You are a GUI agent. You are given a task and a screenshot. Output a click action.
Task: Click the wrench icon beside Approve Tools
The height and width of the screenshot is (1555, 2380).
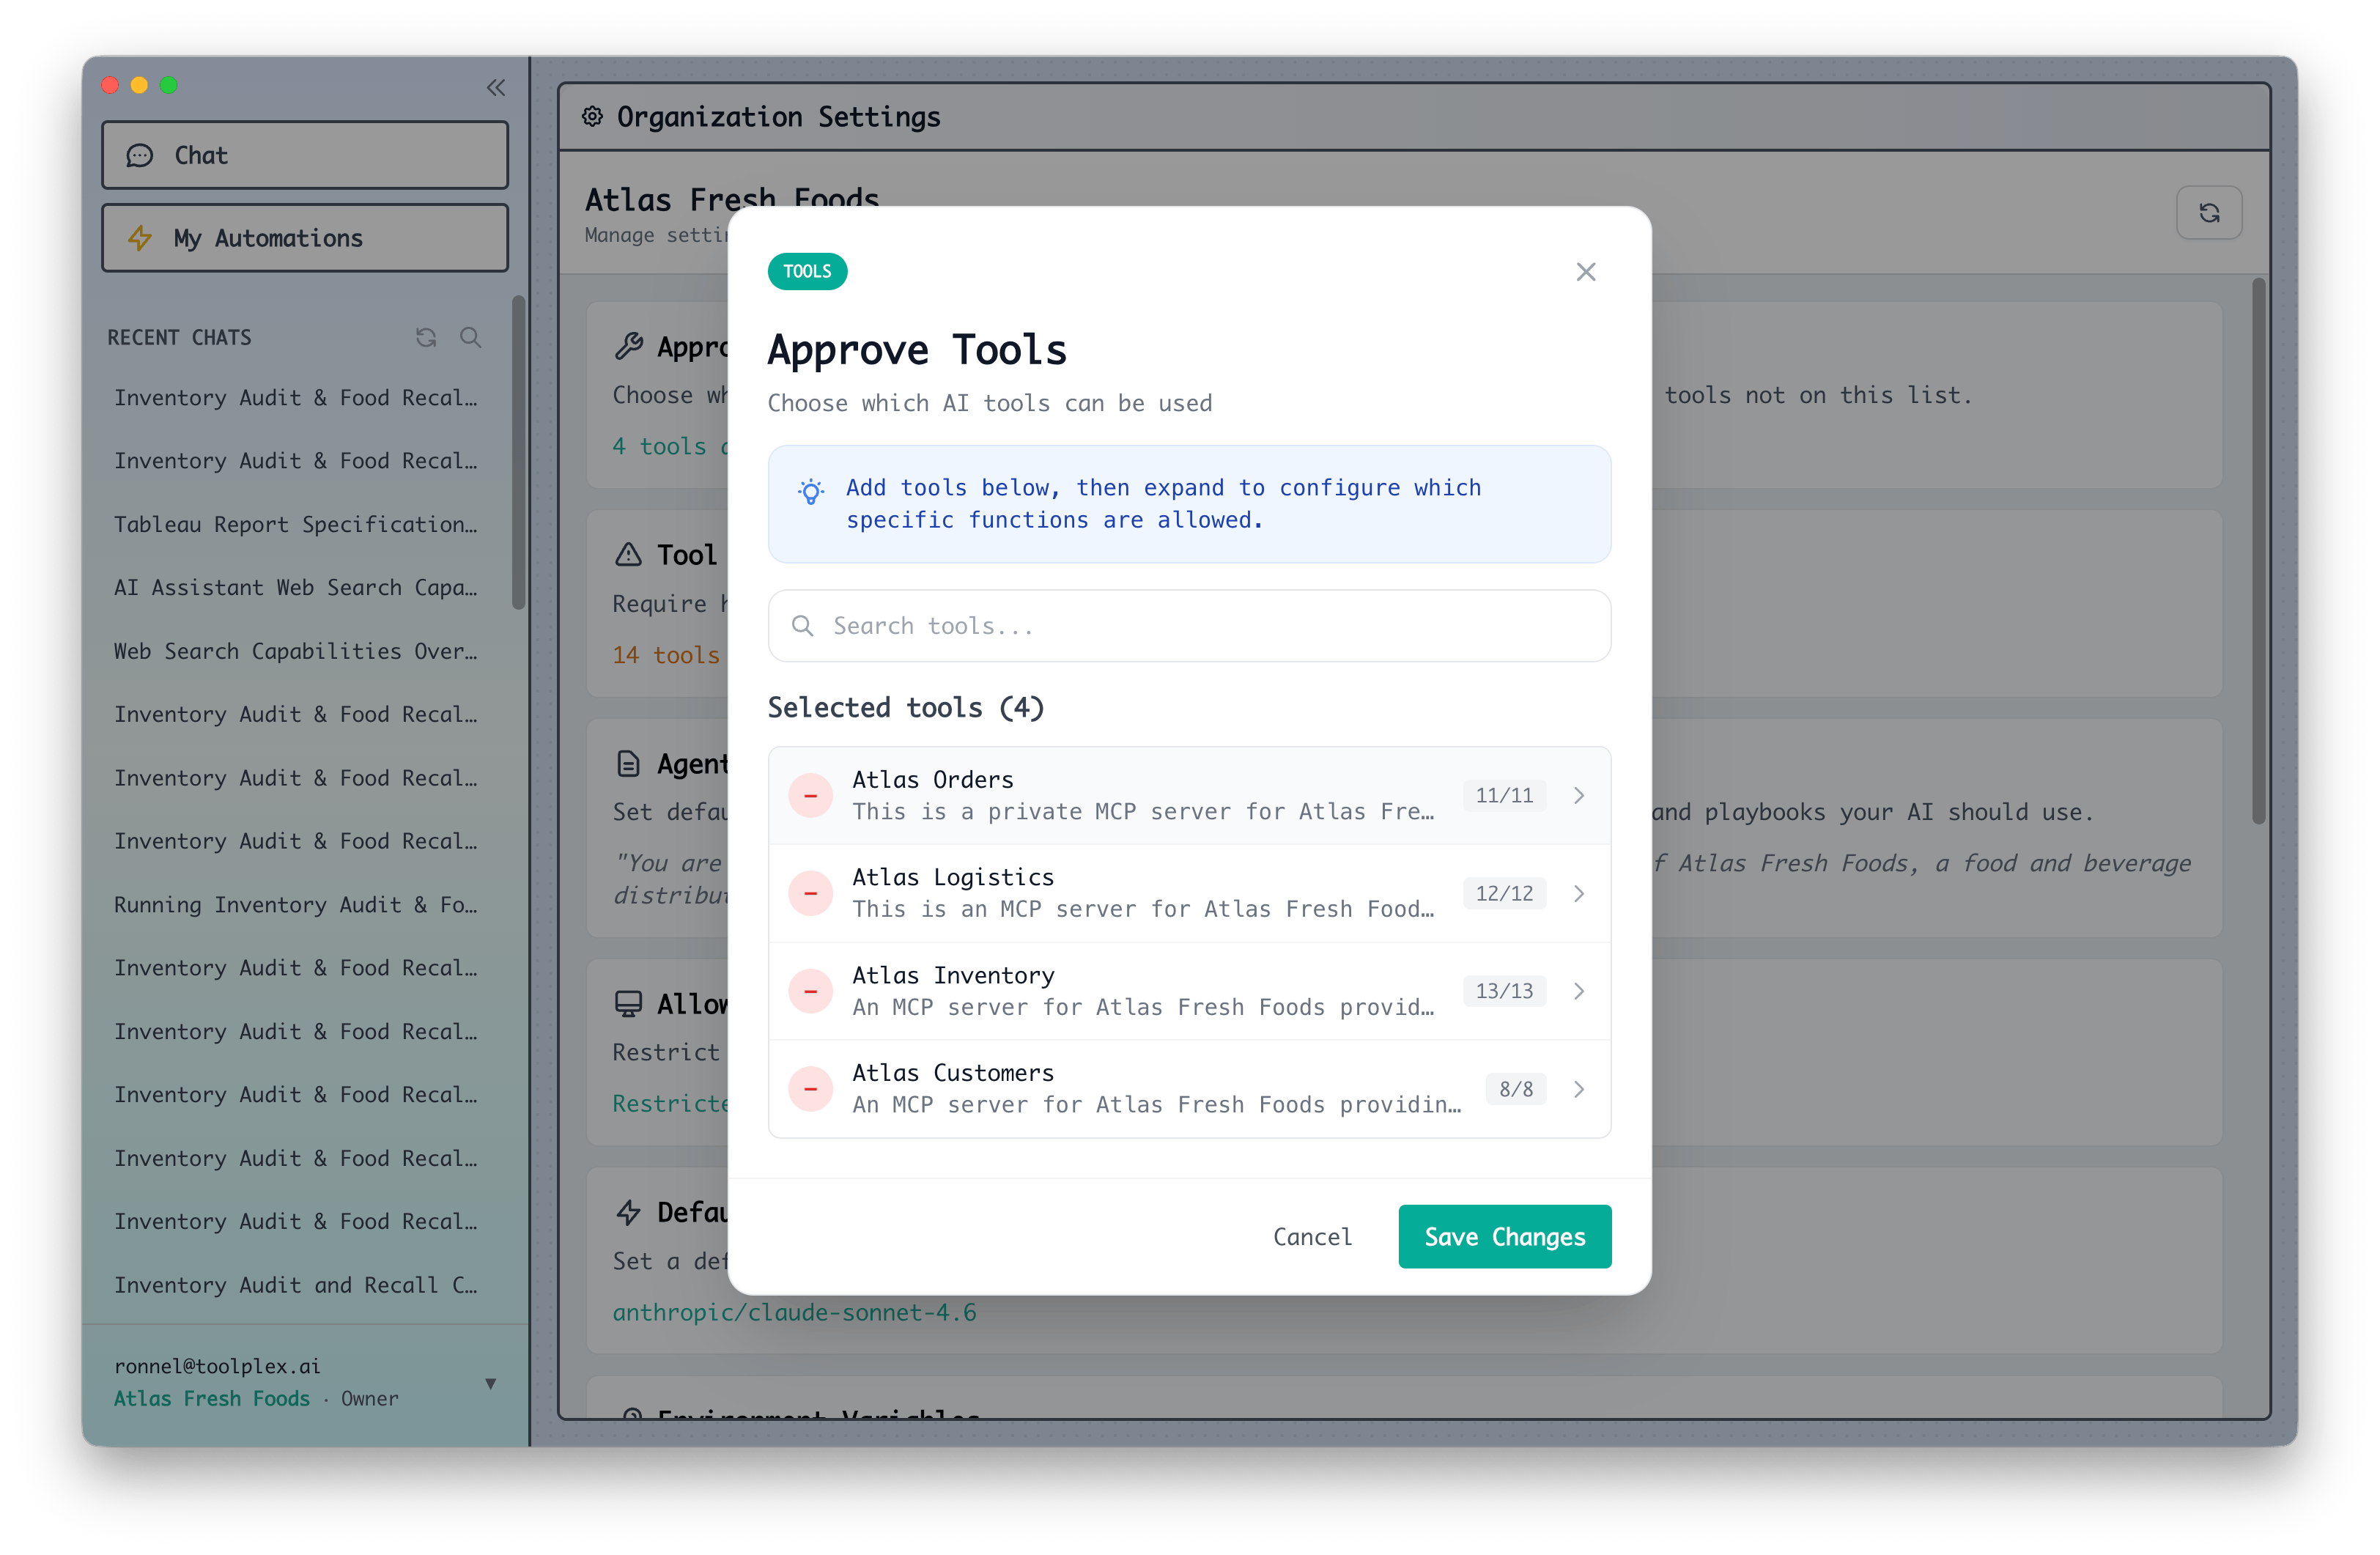coord(628,346)
